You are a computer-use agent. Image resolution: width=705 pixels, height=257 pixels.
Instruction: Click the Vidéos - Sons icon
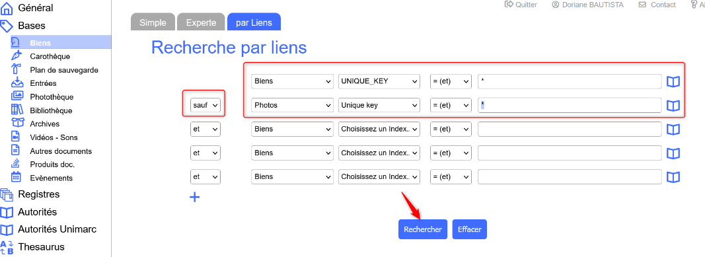pos(16,136)
